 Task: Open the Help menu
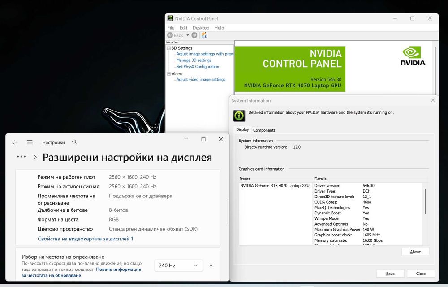coord(219,28)
